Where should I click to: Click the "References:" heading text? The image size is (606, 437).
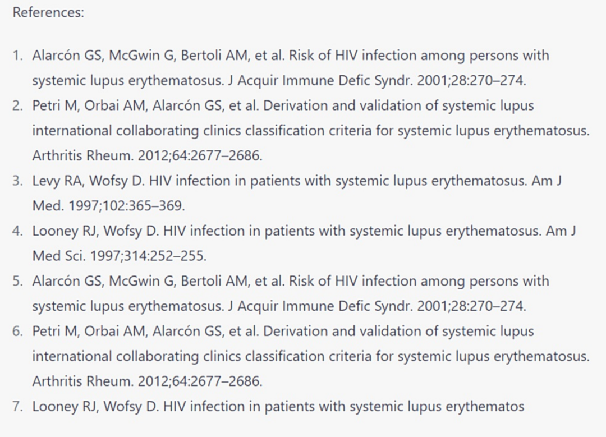(48, 12)
